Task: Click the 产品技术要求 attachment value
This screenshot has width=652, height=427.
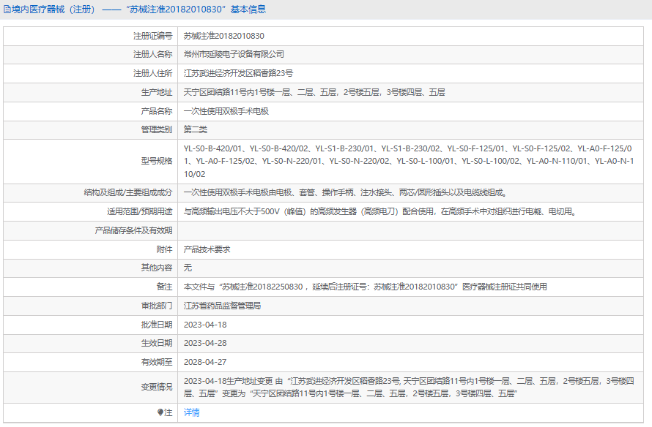Action: point(207,249)
